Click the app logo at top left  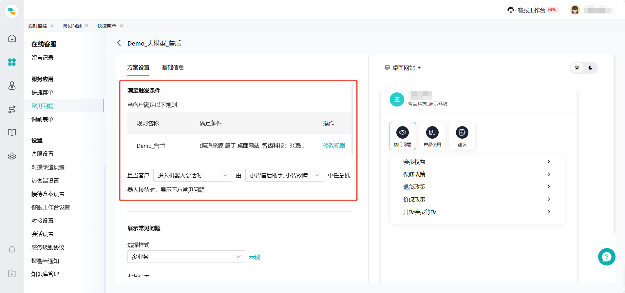(12, 11)
